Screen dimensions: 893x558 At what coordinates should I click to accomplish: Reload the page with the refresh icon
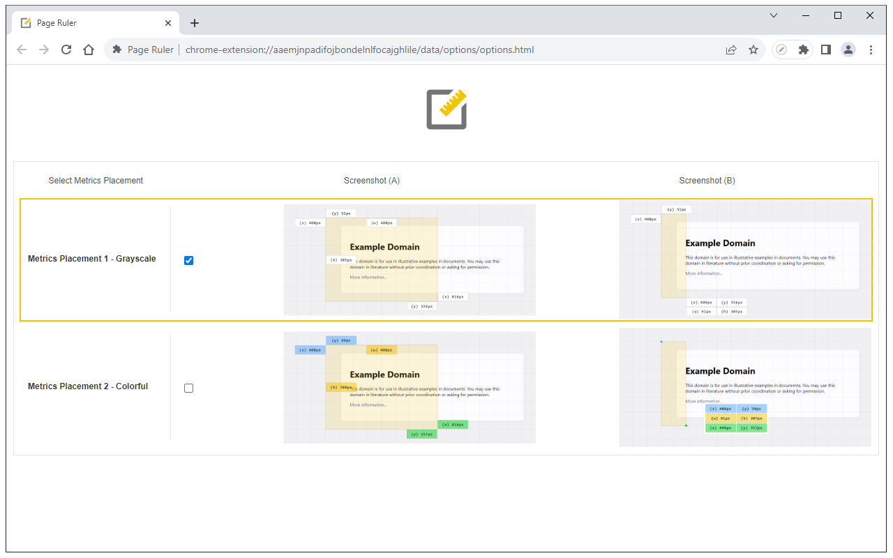[66, 50]
